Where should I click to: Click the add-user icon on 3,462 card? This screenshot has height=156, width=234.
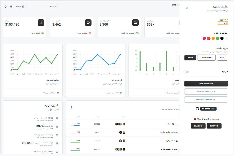88,23
